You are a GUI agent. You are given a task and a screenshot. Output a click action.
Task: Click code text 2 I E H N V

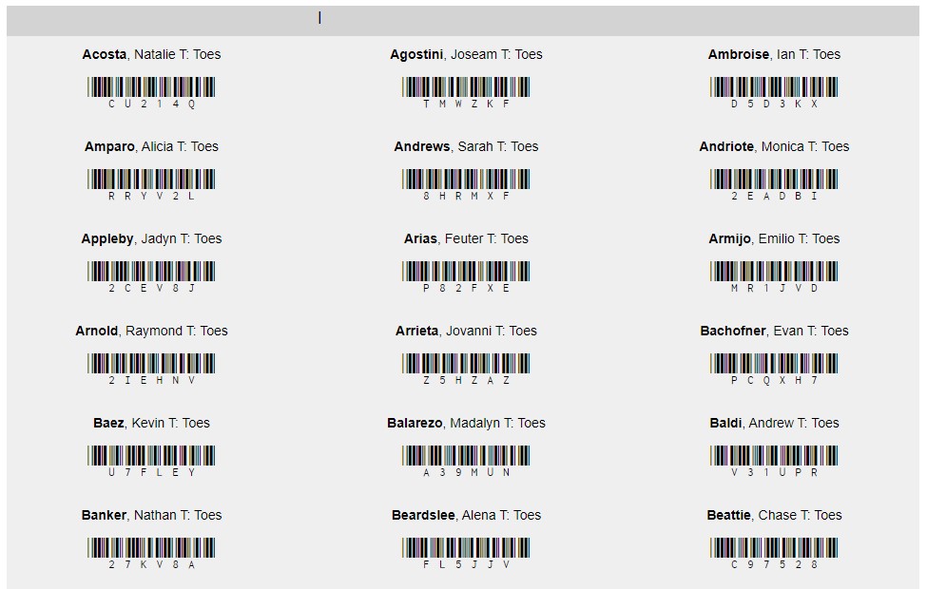[151, 380]
